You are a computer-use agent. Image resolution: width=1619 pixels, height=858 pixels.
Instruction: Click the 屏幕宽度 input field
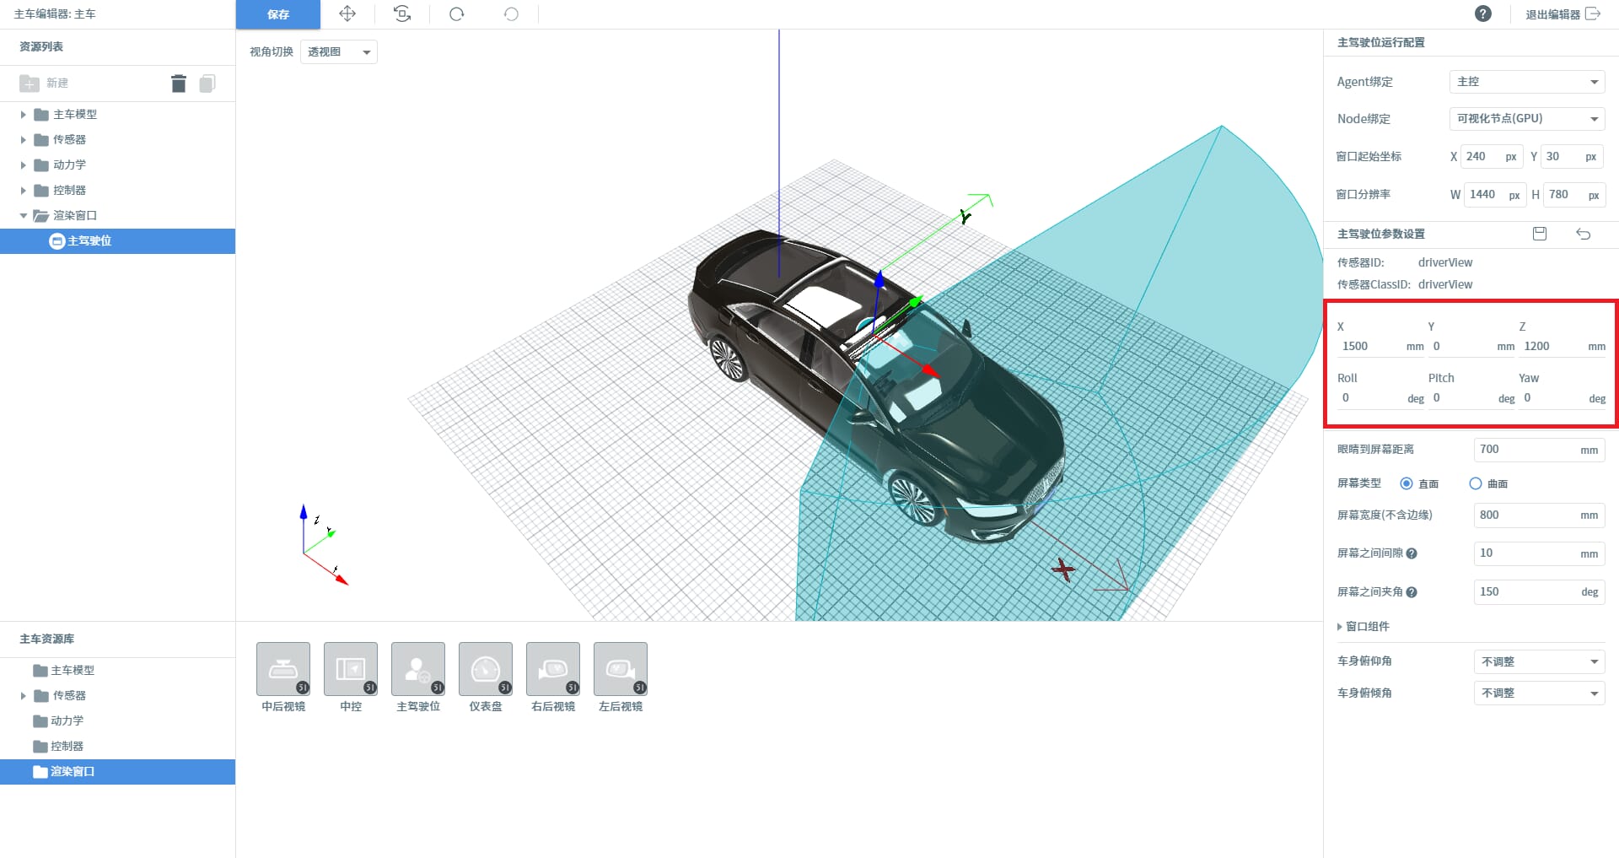tap(1539, 515)
